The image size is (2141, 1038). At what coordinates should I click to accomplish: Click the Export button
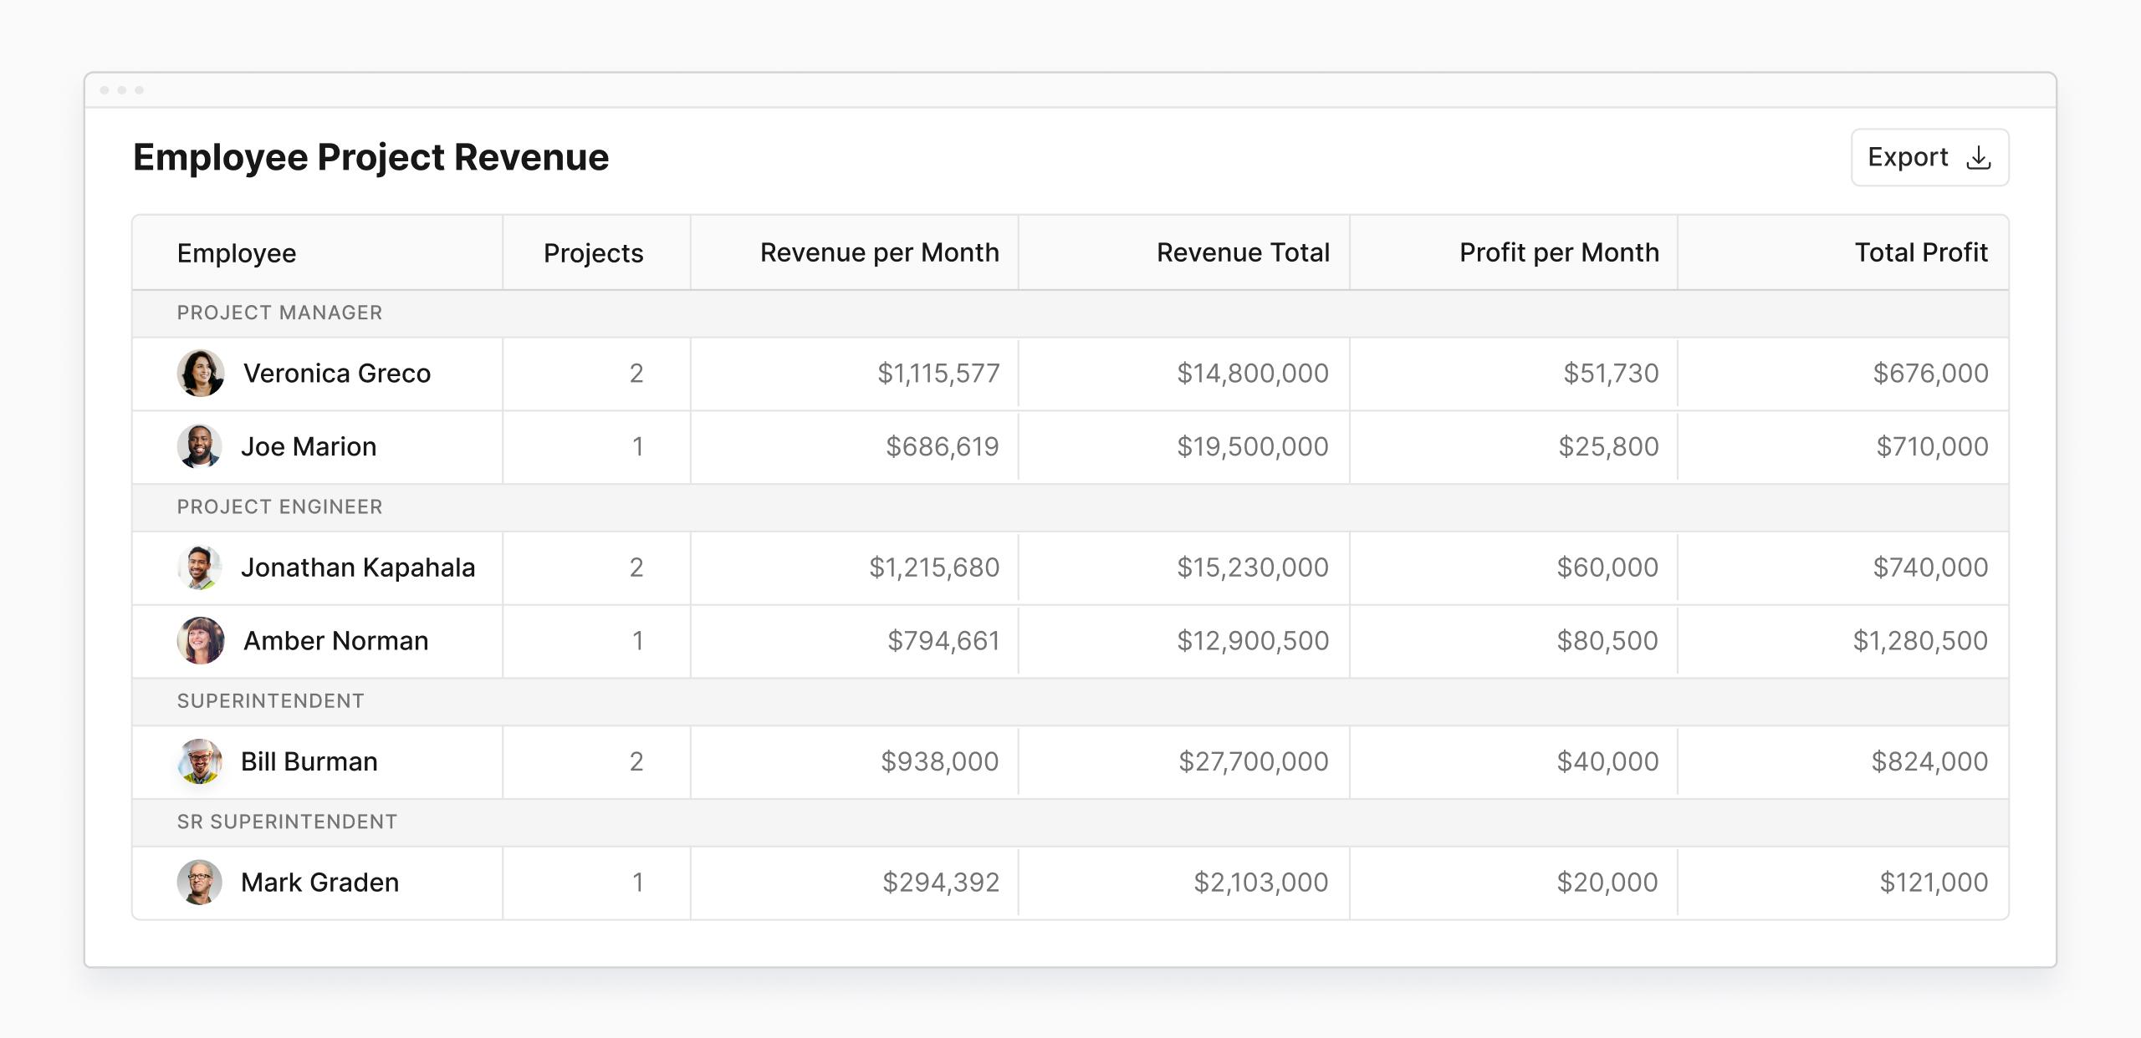[1928, 156]
